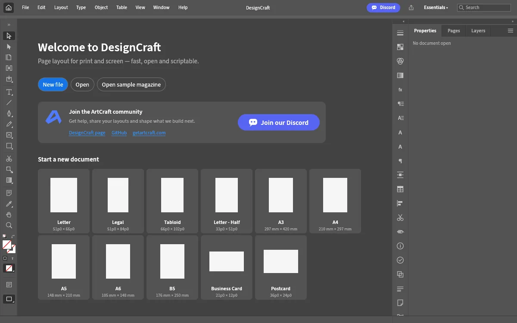Click the Search input field
517x323 pixels.
coord(484,7)
